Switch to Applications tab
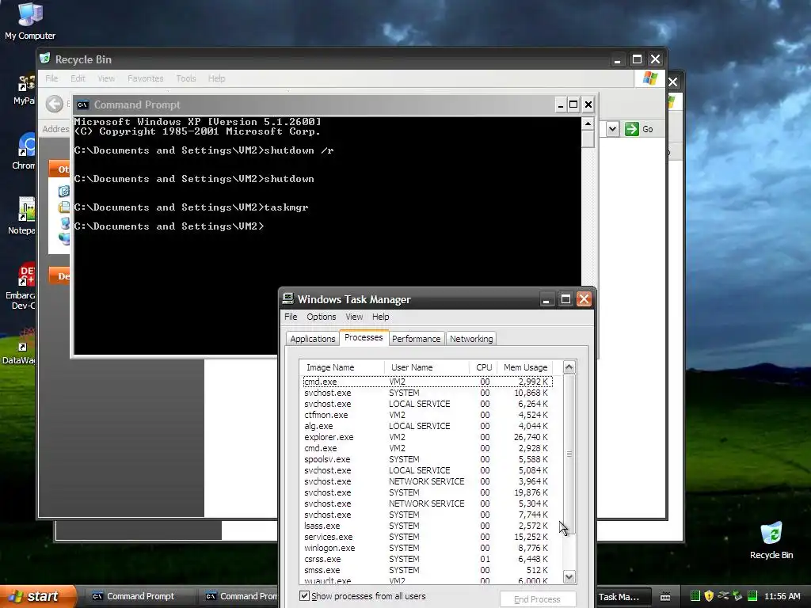Viewport: 811px width, 608px height. 312,339
